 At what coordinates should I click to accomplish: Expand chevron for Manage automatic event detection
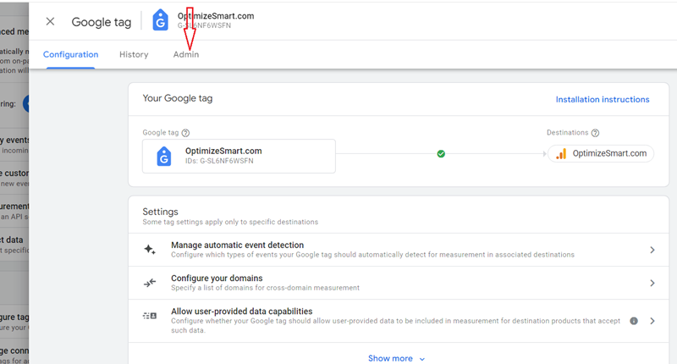tap(652, 250)
